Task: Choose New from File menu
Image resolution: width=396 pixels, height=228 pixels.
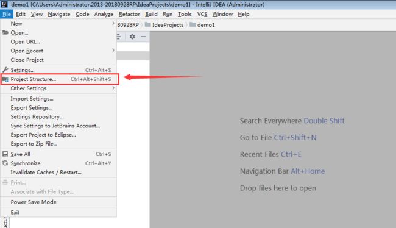Action: [x=58, y=24]
